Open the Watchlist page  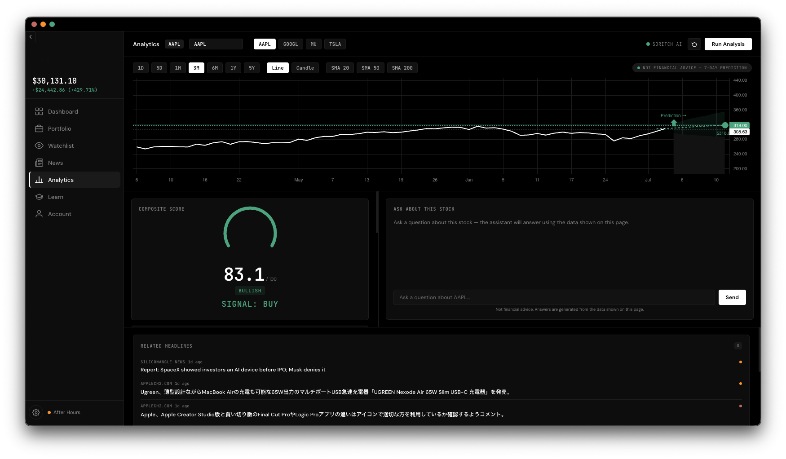75,146
